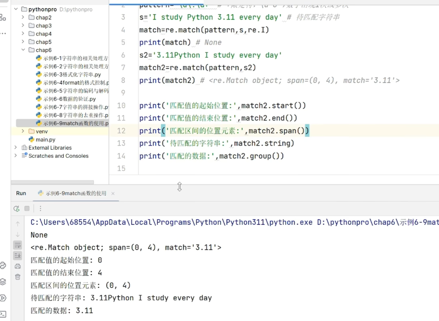This screenshot has height=321, width=439.
Task: Open Python Packages layers icon
Action: [x=3, y=282]
